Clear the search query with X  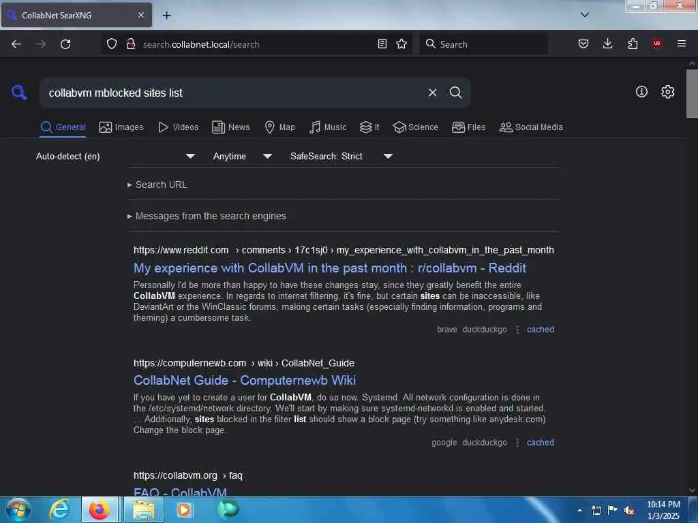coord(432,93)
